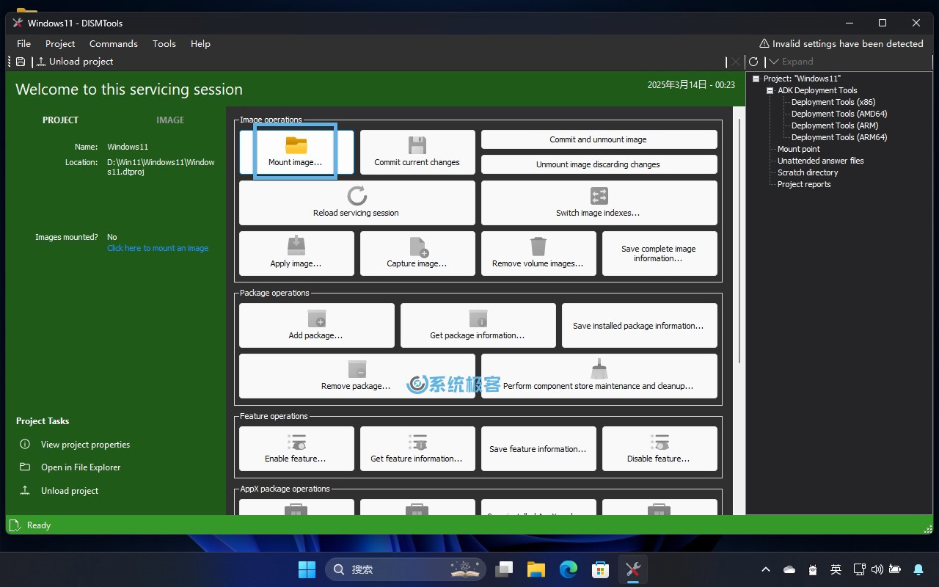
Task: Click Unmount image discarding changes
Action: click(599, 164)
